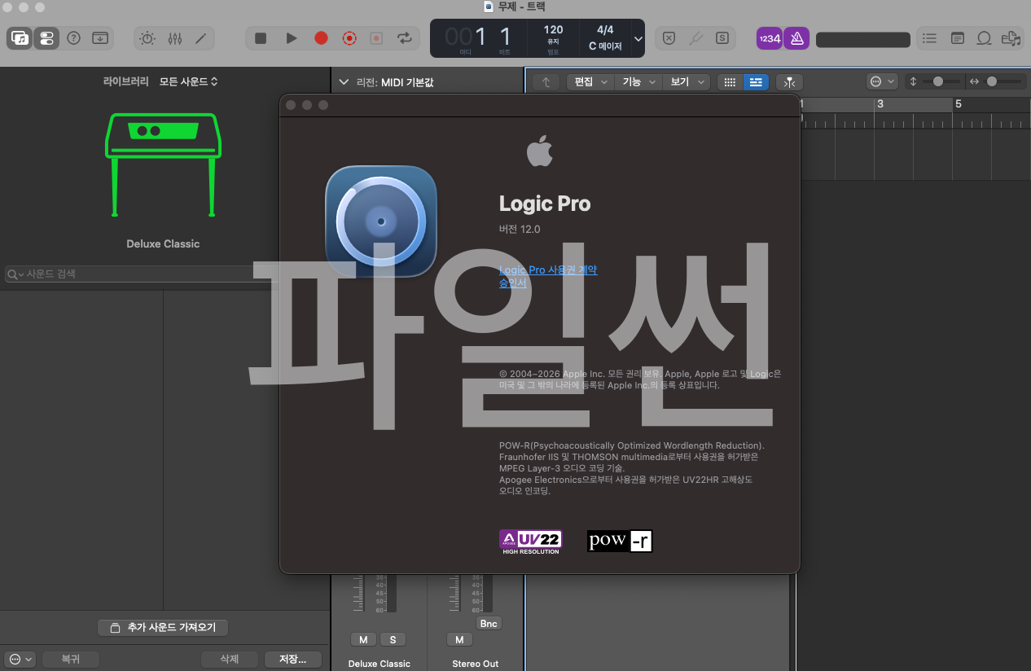This screenshot has height=671, width=1031.
Task: Toggle the Library panel button
Action: click(x=20, y=38)
